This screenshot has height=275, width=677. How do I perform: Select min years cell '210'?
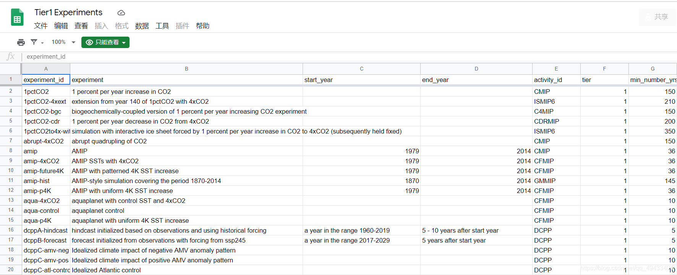coord(653,101)
